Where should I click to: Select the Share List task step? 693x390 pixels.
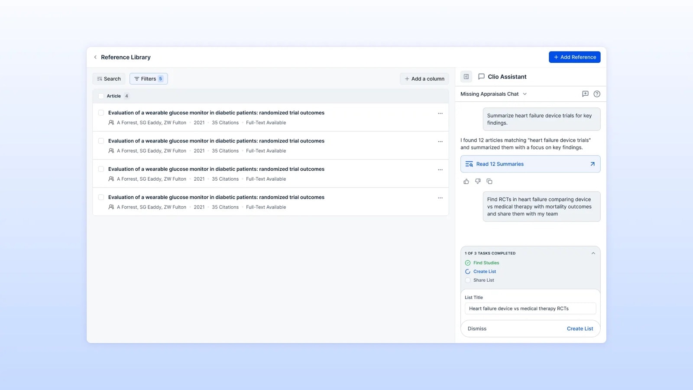pos(479,280)
